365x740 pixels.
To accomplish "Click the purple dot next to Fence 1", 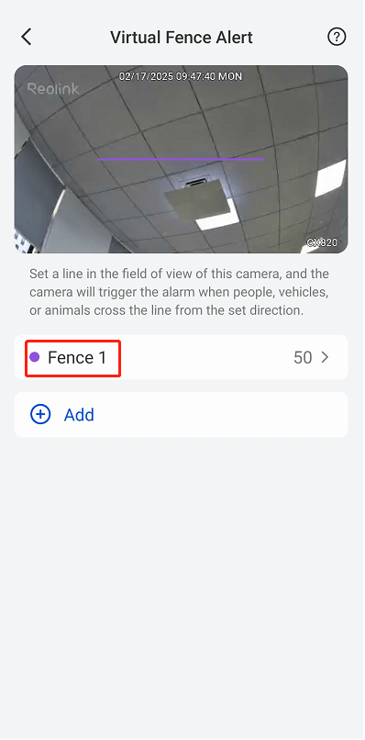I will (35, 357).
